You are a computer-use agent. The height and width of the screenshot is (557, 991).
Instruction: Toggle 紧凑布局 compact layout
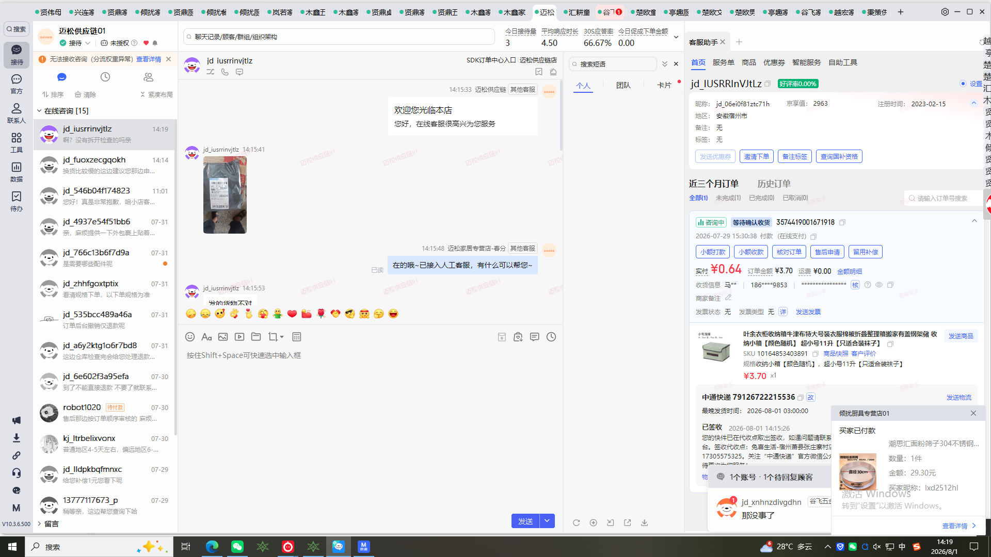tap(156, 95)
